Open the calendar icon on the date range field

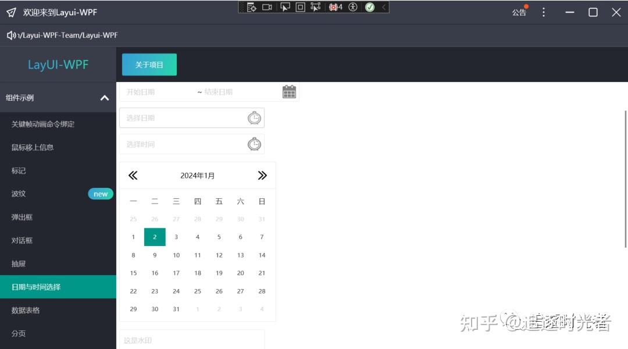[289, 91]
